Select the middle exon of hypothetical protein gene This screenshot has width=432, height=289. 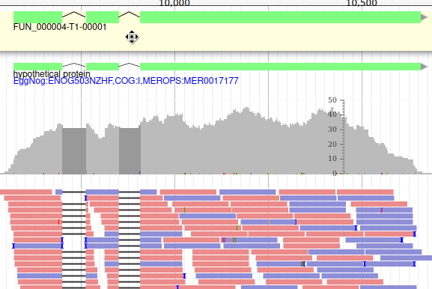(x=103, y=67)
